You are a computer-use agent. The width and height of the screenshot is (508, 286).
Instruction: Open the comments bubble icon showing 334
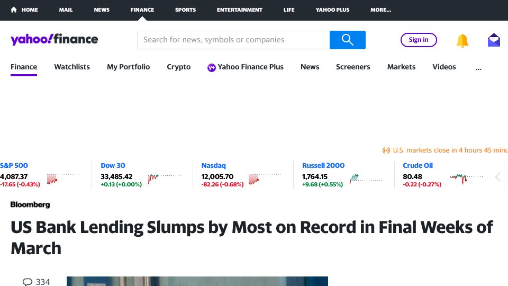(28, 282)
